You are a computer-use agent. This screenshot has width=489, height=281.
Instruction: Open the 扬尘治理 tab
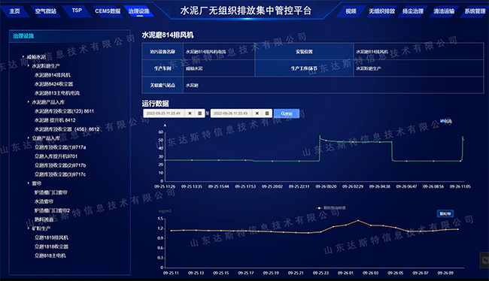(x=413, y=11)
